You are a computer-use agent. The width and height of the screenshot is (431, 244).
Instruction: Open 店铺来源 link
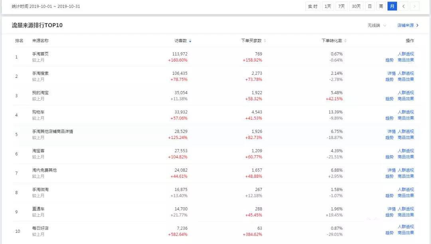click(407, 26)
